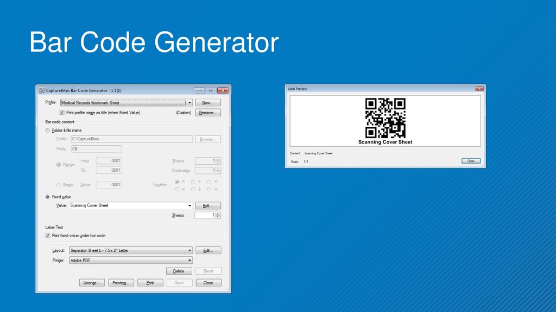Viewport: 556px width, 312px height.
Task: Click the "(Custom)" text beside profile
Action: point(184,113)
